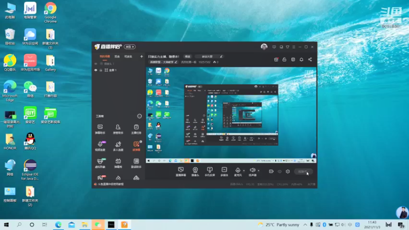Add a 手机投屏 phone mirroring source
Screen dimensions: 409x230
tap(210, 172)
